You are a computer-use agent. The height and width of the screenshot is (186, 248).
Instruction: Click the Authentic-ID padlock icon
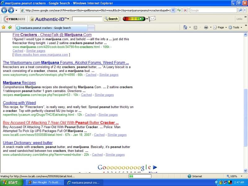tap(32, 19)
